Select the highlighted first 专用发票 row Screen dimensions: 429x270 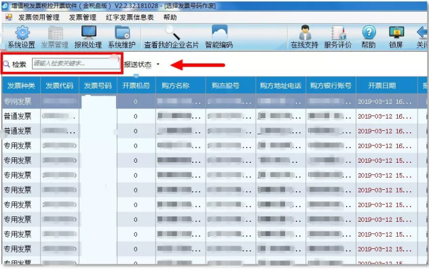[214, 102]
